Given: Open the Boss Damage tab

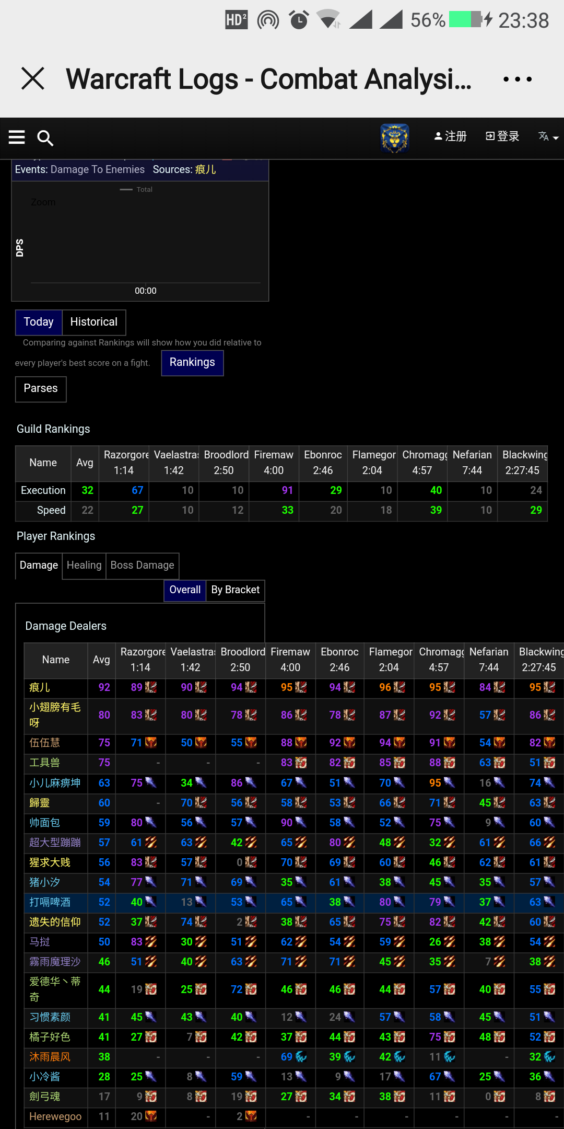Looking at the screenshot, I should tap(142, 566).
